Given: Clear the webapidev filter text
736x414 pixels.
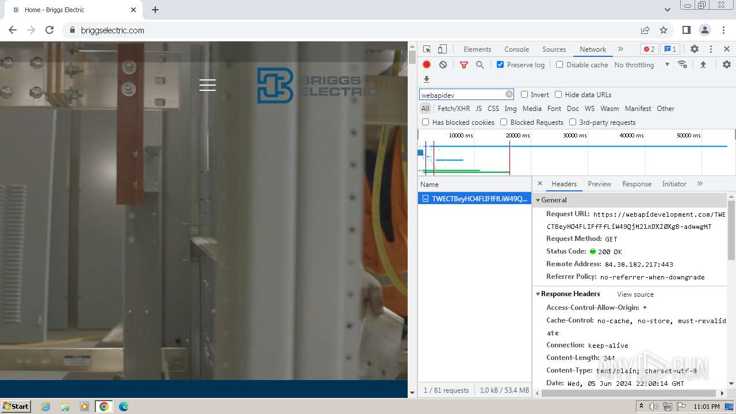Looking at the screenshot, I should (x=509, y=94).
